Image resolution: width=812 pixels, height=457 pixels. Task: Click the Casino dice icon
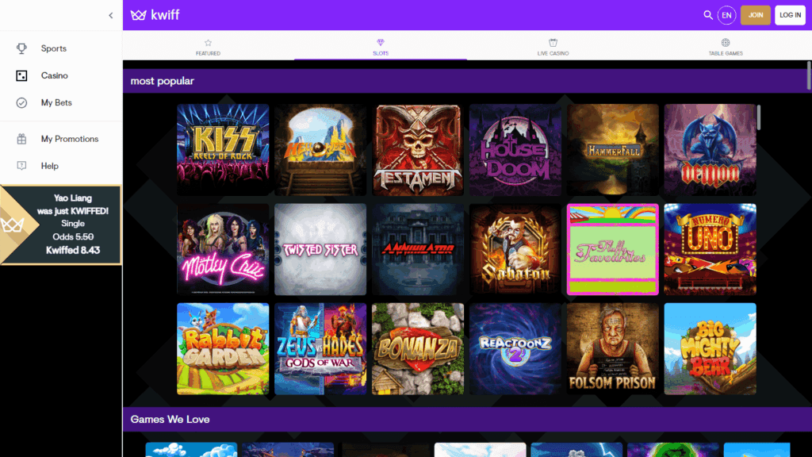[x=21, y=75]
